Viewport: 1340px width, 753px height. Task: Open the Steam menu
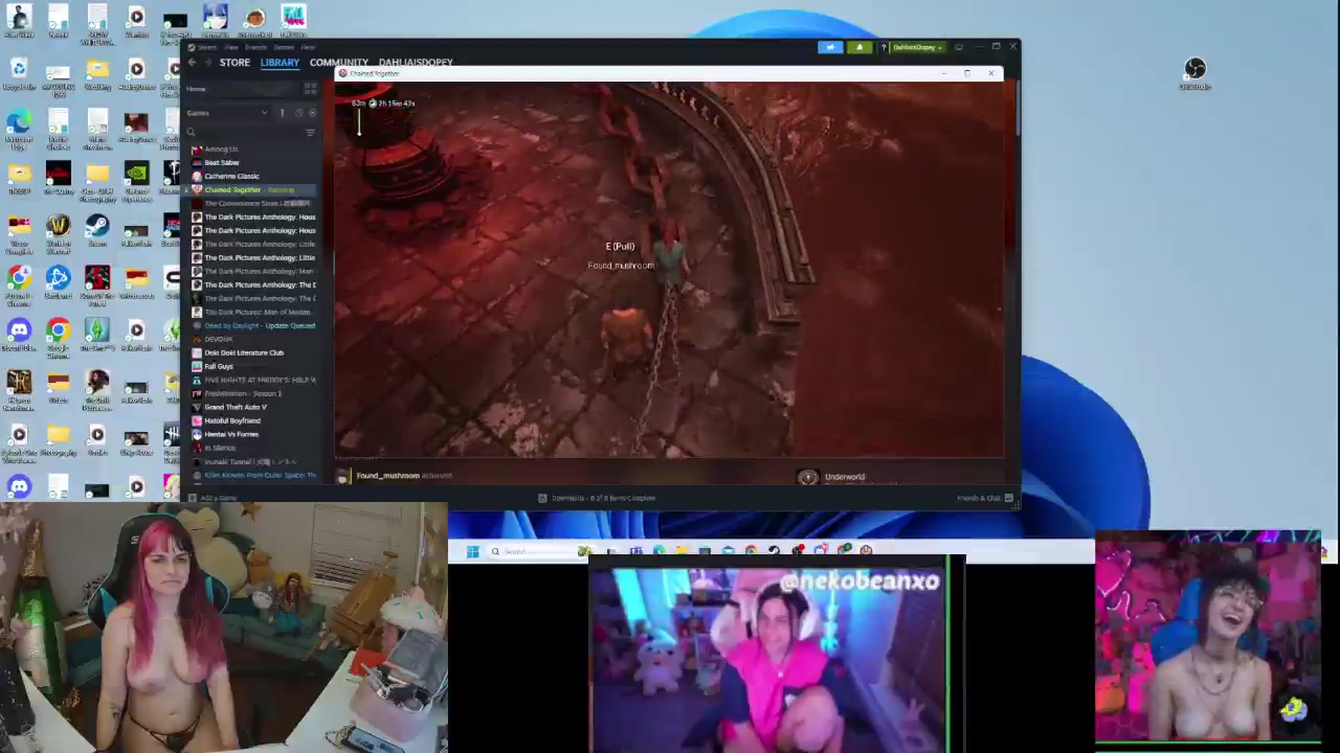click(x=207, y=47)
